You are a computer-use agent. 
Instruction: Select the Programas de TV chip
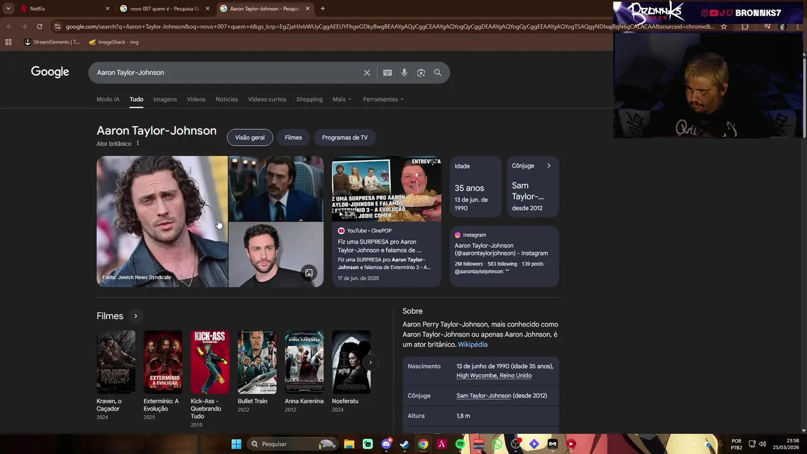coord(345,137)
